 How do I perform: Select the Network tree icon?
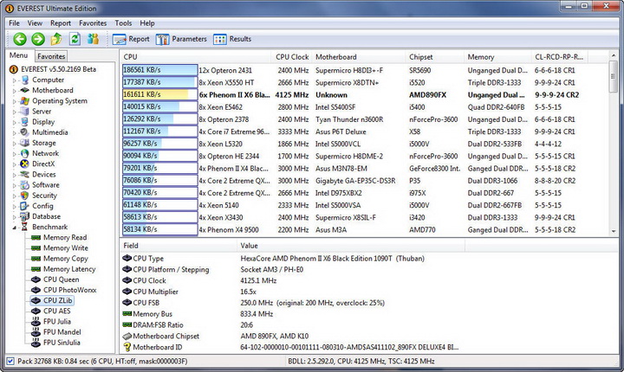pyautogui.click(x=24, y=153)
